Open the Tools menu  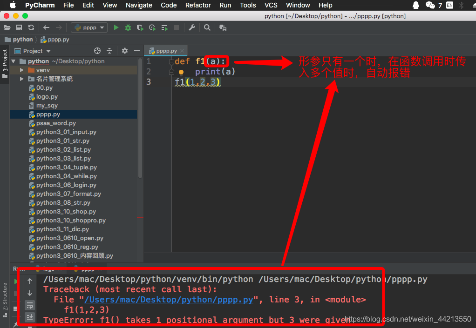[248, 5]
